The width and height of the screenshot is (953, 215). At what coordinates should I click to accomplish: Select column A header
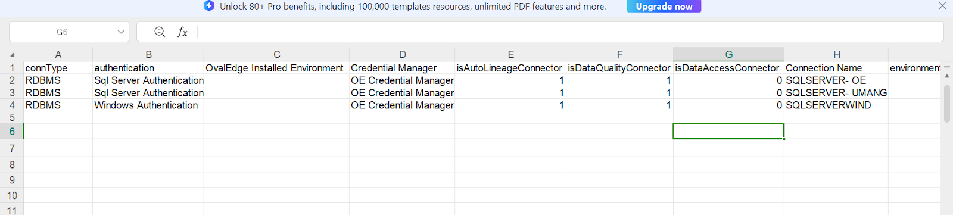58,54
